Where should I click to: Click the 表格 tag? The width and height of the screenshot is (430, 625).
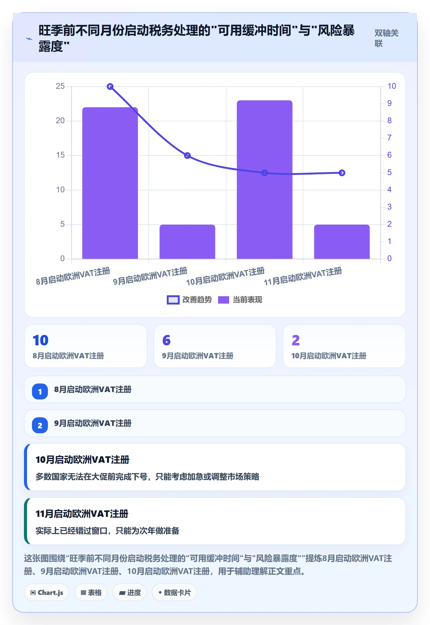(91, 592)
